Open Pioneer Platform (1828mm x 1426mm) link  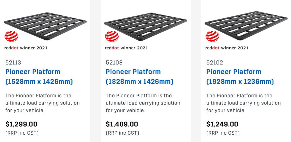point(140,77)
